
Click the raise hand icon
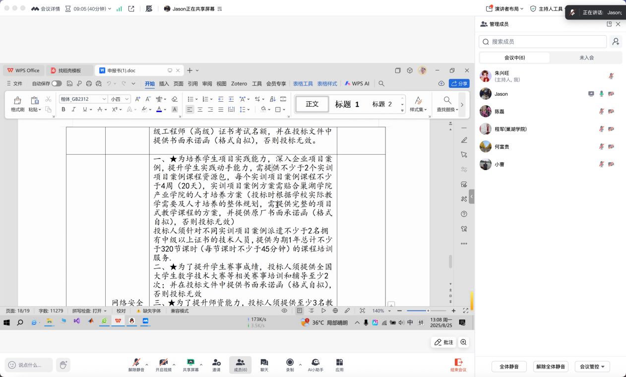pyautogui.click(x=63, y=365)
